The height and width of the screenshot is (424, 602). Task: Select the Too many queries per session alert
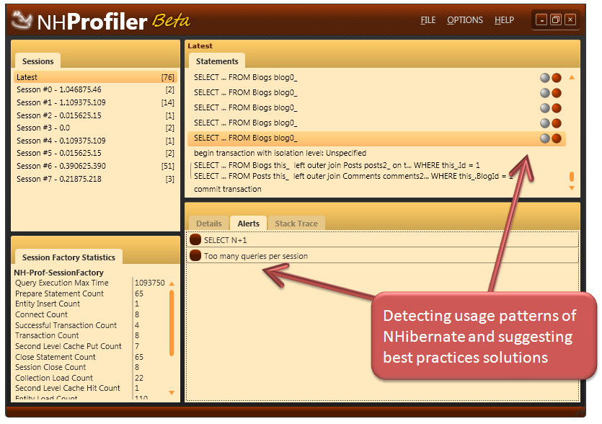click(x=382, y=255)
